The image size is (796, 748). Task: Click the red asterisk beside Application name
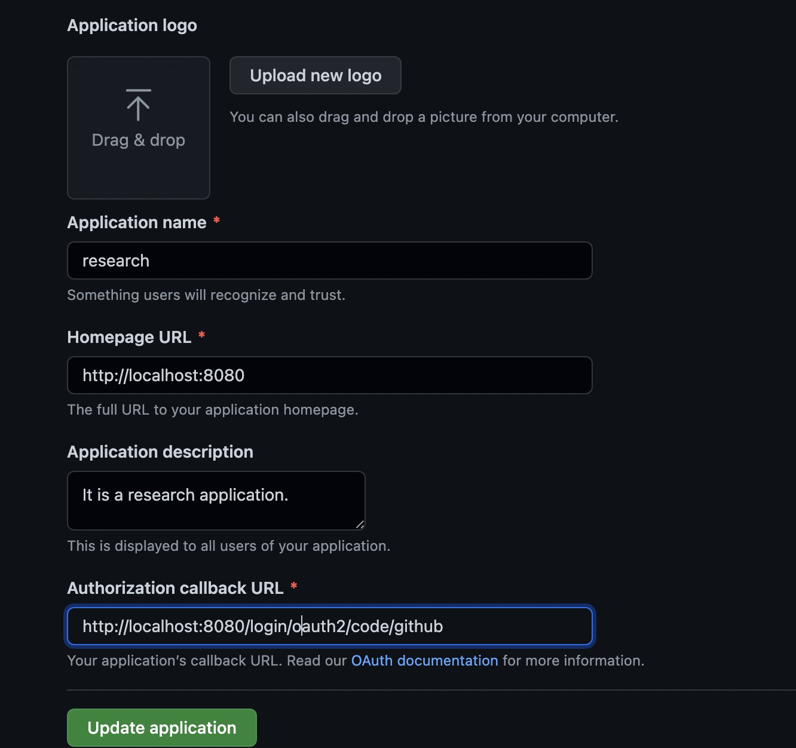(x=216, y=221)
